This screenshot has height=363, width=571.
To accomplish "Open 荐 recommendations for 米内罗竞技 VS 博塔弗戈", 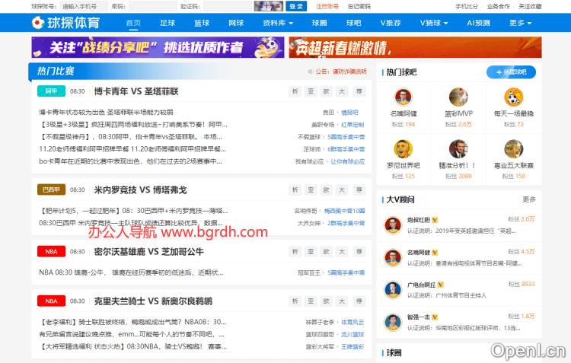I will (359, 189).
